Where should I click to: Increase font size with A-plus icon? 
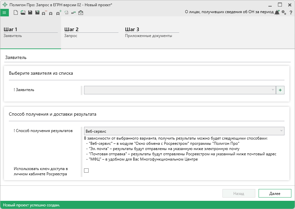point(59,13)
